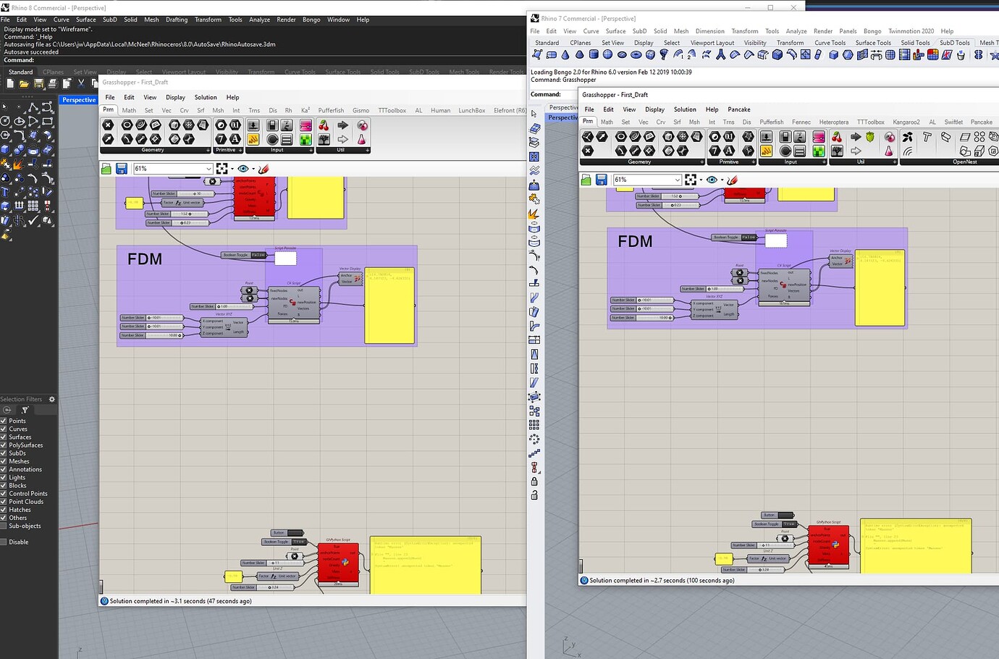
Task: Save the Grasshopper definition with the disk icon
Action: click(x=120, y=168)
